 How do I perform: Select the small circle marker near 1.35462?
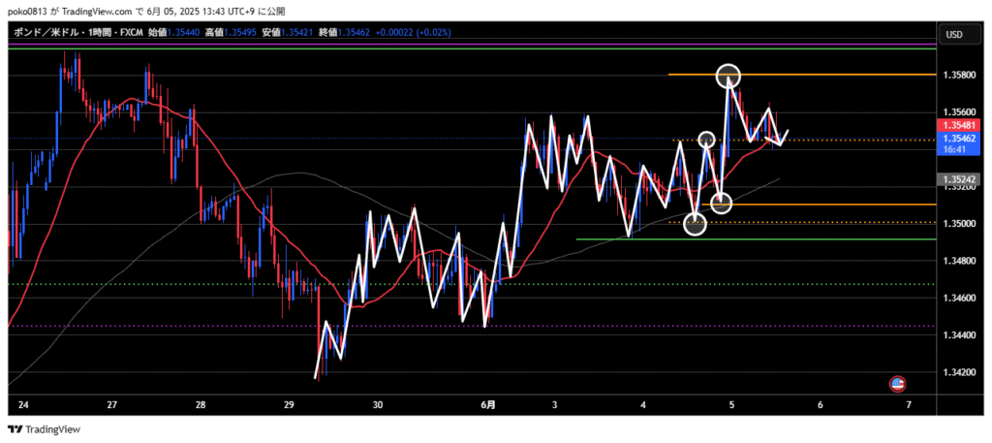point(707,140)
